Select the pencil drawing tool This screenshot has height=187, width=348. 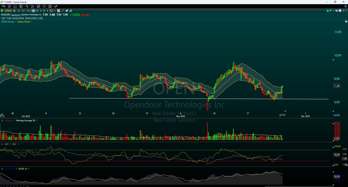63,11
